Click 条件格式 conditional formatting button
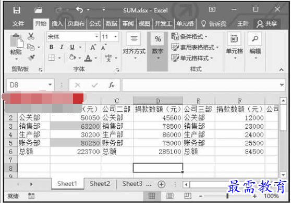 [x=189, y=36]
